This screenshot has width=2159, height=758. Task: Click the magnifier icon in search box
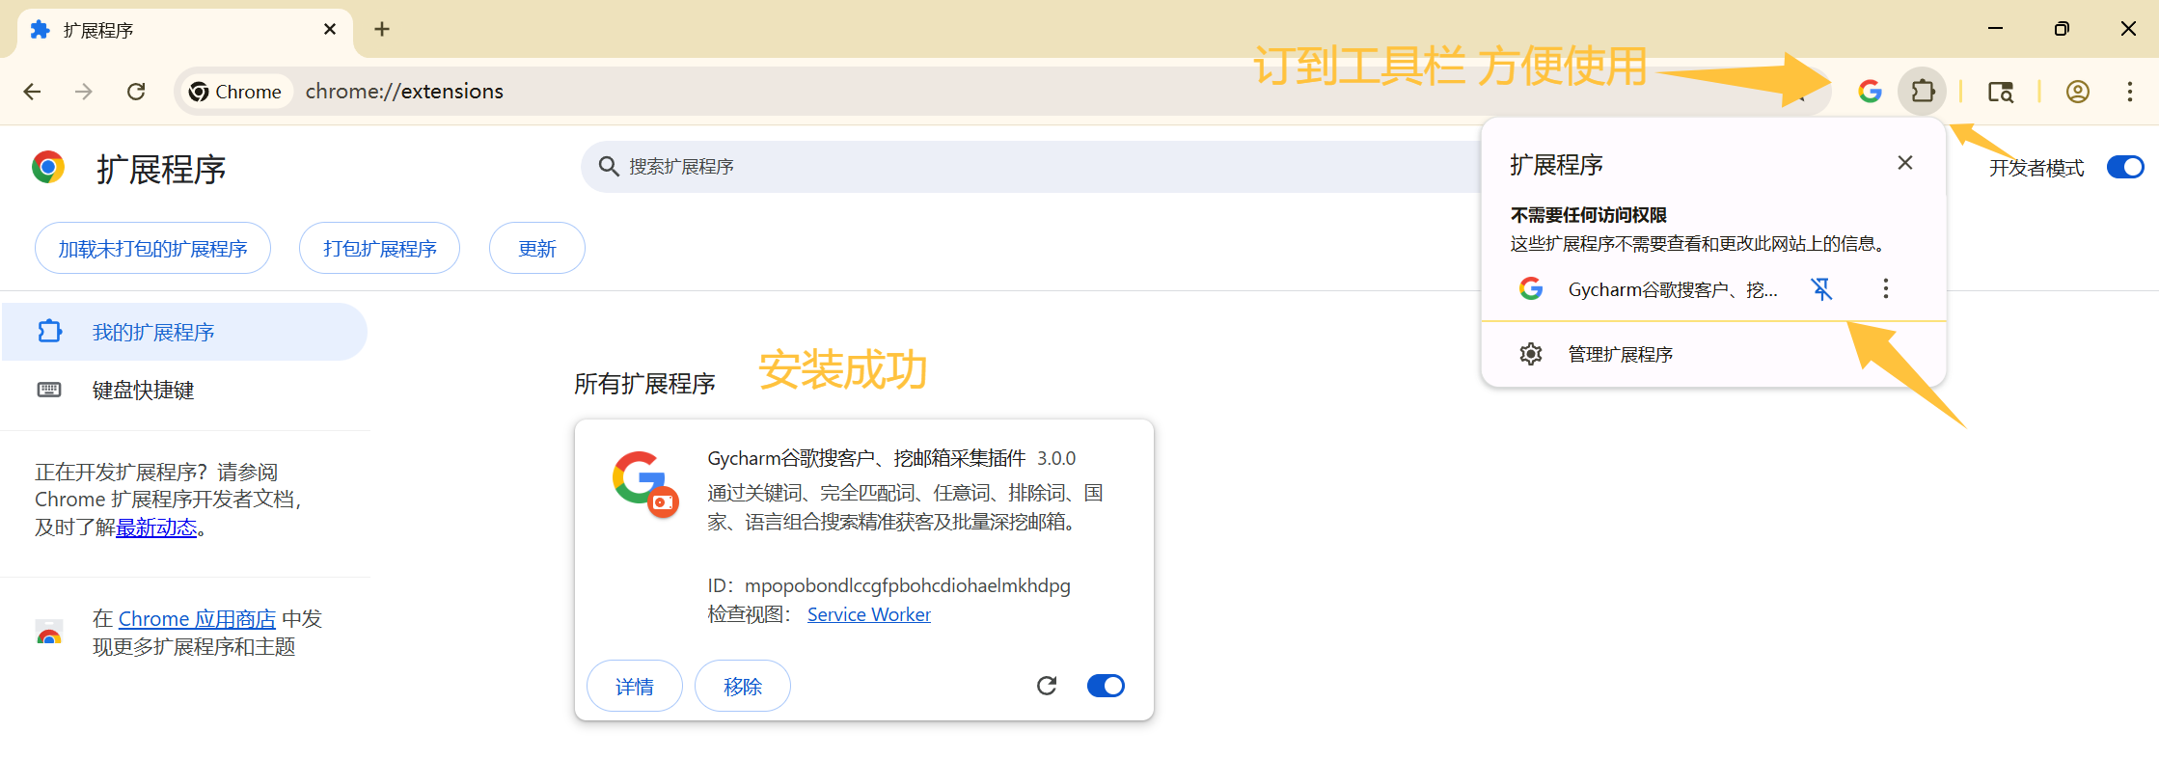click(609, 167)
